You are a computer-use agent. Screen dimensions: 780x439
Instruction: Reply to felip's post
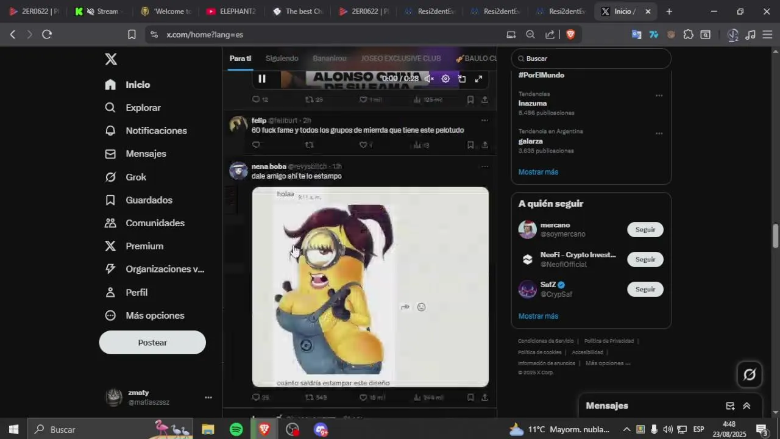click(x=256, y=145)
